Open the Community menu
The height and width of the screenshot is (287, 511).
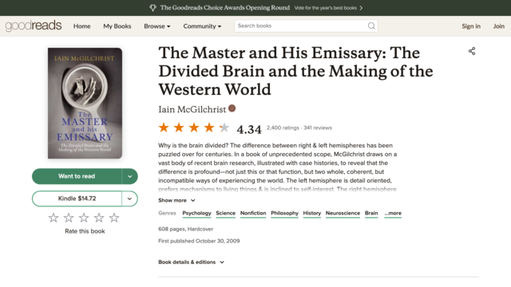click(202, 26)
